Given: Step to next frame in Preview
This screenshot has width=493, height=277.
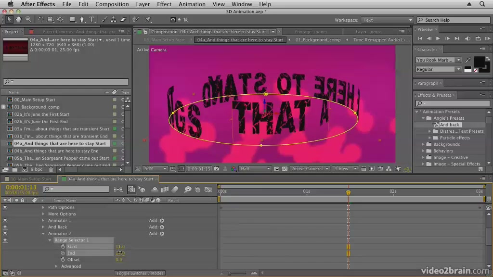Looking at the screenshot, I should 447,38.
